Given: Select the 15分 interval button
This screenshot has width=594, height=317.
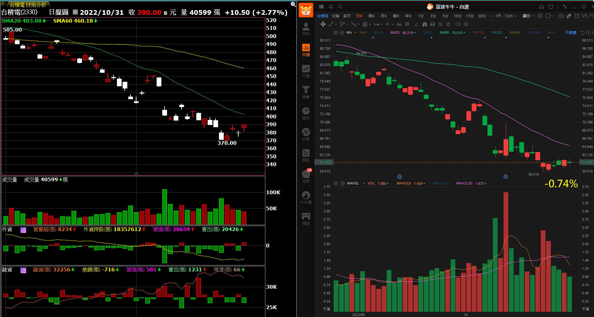Looking at the screenshot, I should [x=470, y=16].
